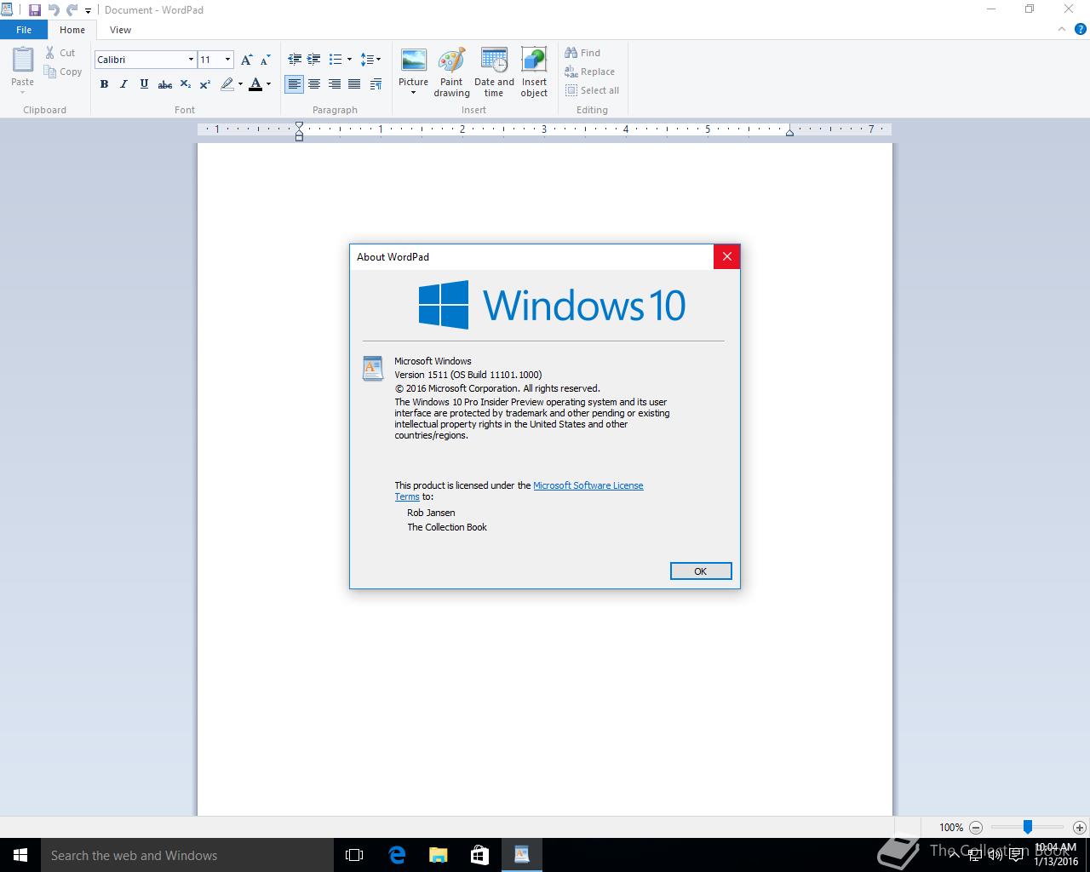Click the Save icon in quick access toolbar

[x=35, y=10]
